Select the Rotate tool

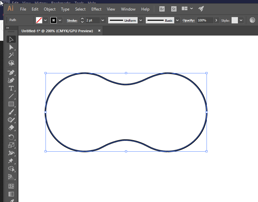pos(11,137)
